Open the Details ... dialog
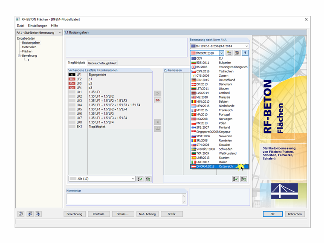Image resolution: width=324 pixels, height=243 pixels. coord(123,214)
